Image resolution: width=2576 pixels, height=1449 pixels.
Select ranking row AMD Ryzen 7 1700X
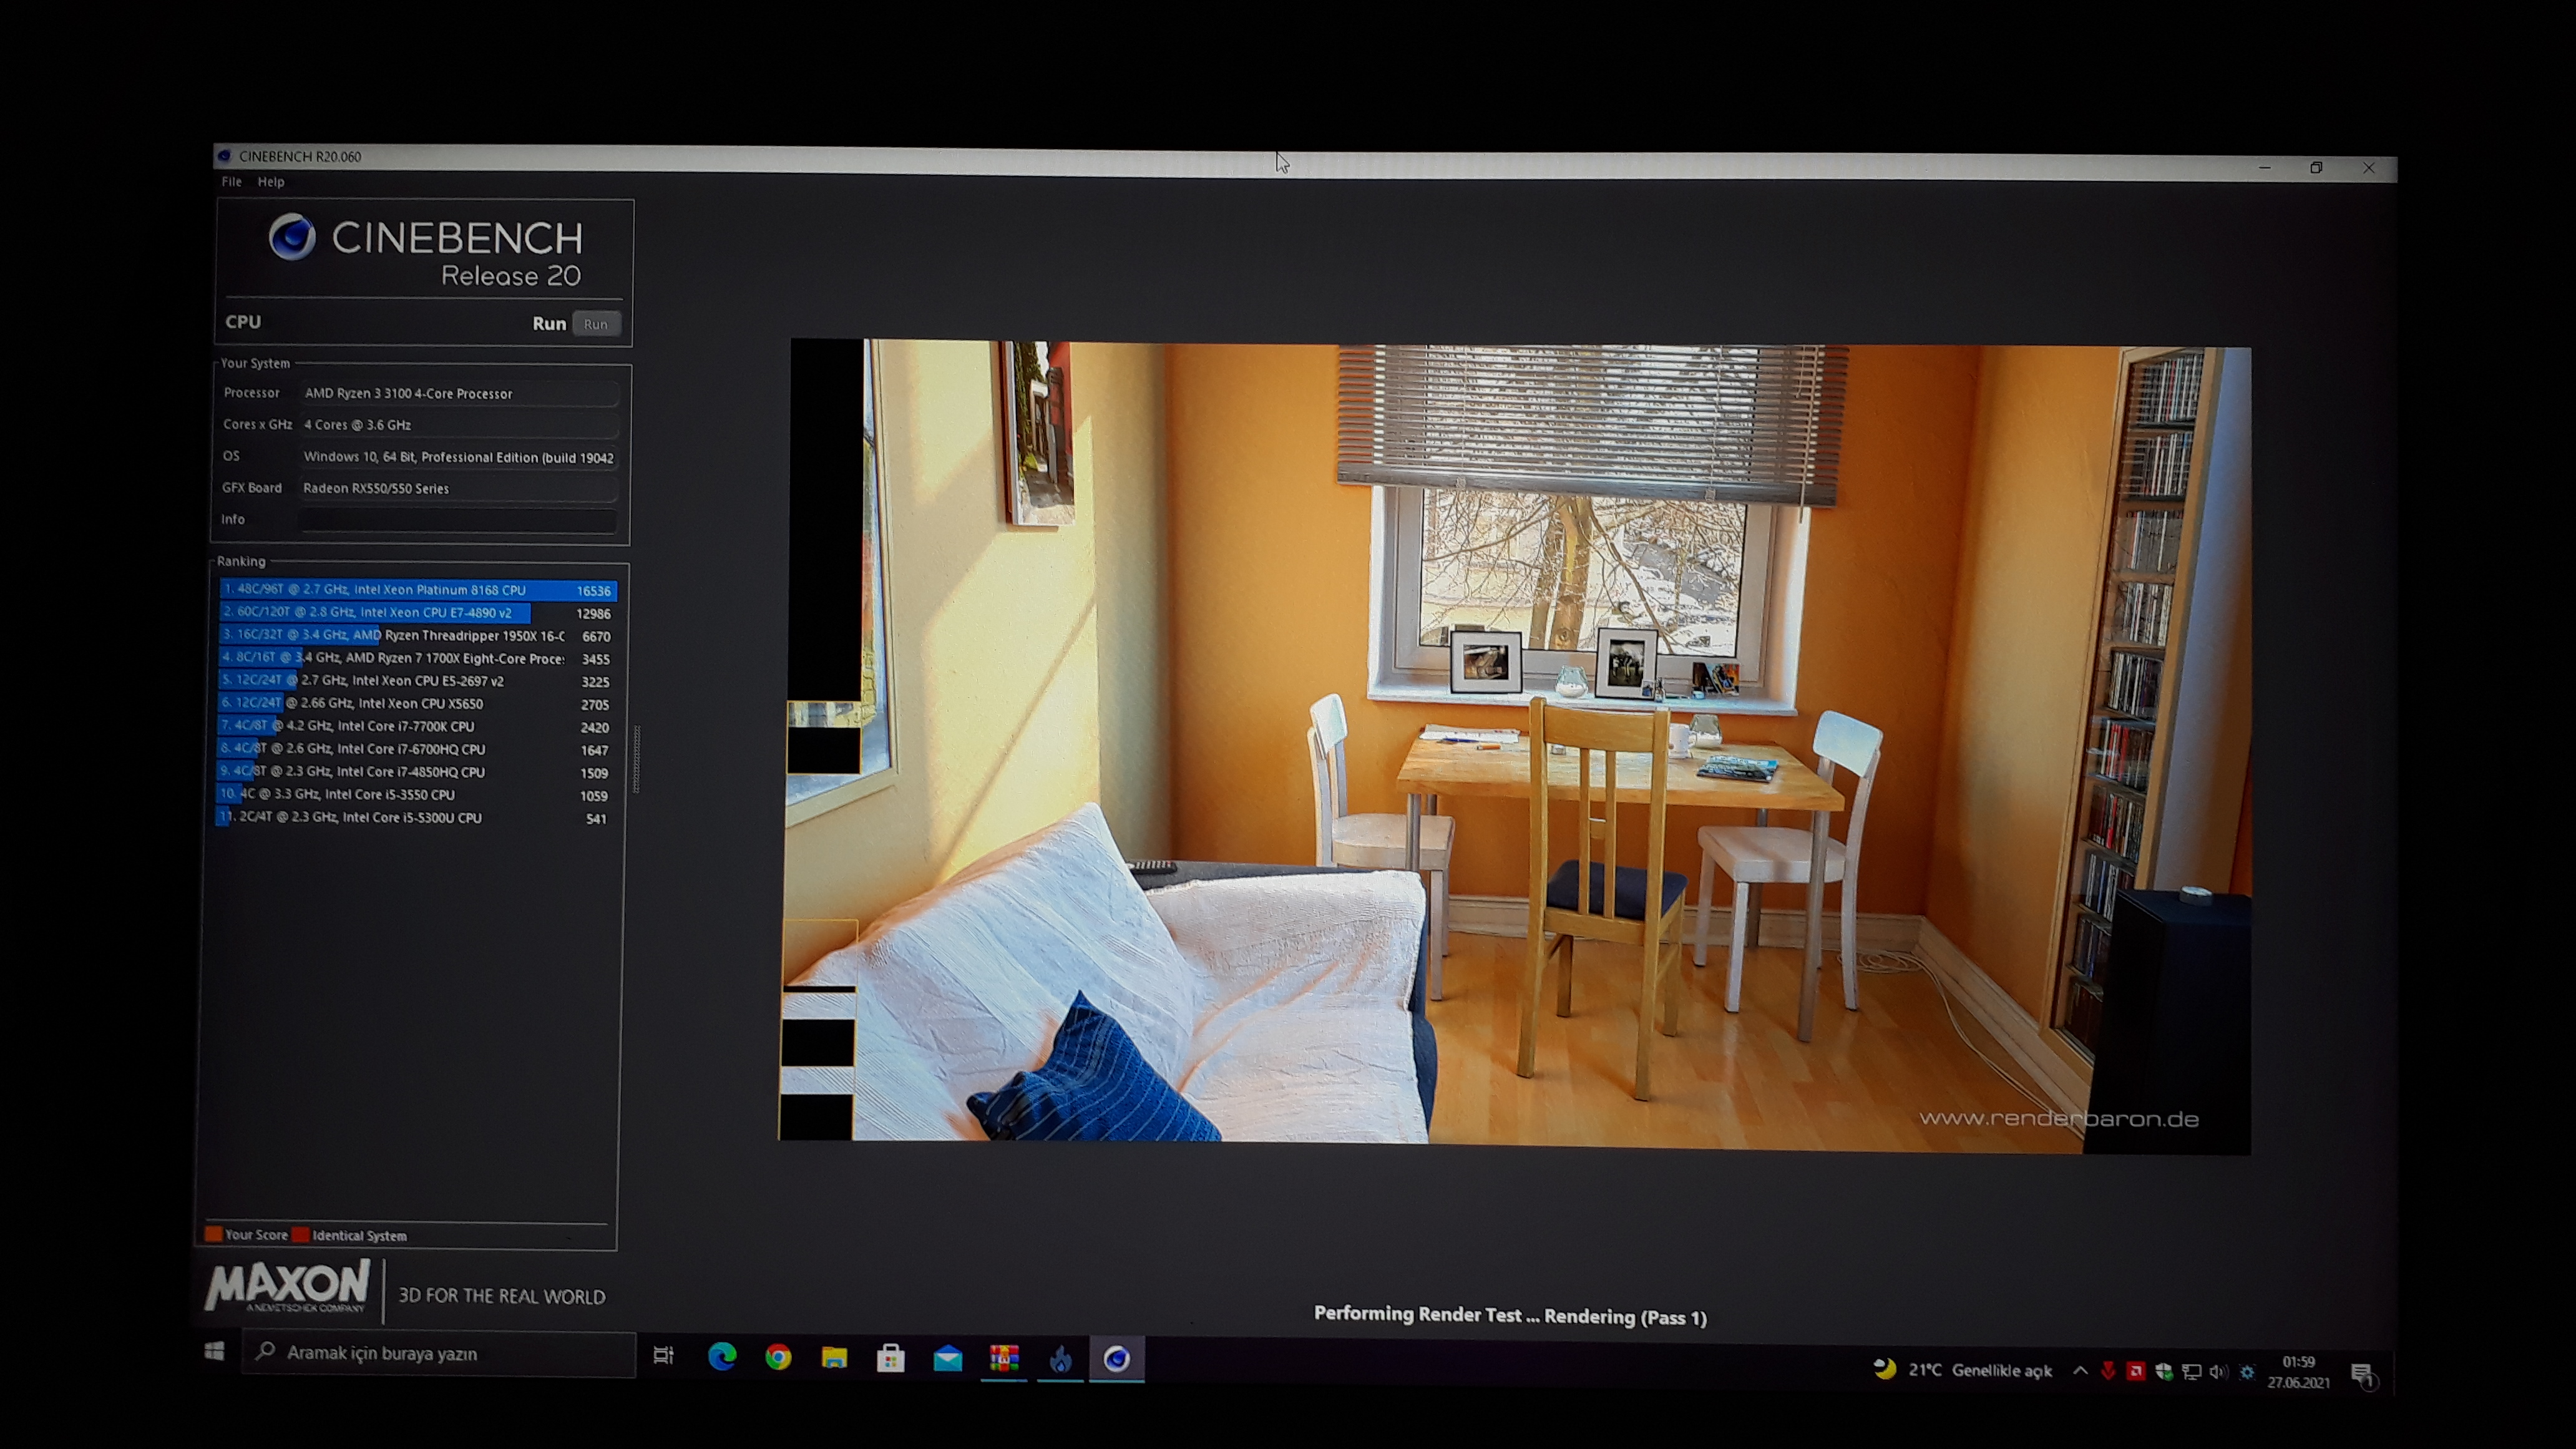(416, 659)
